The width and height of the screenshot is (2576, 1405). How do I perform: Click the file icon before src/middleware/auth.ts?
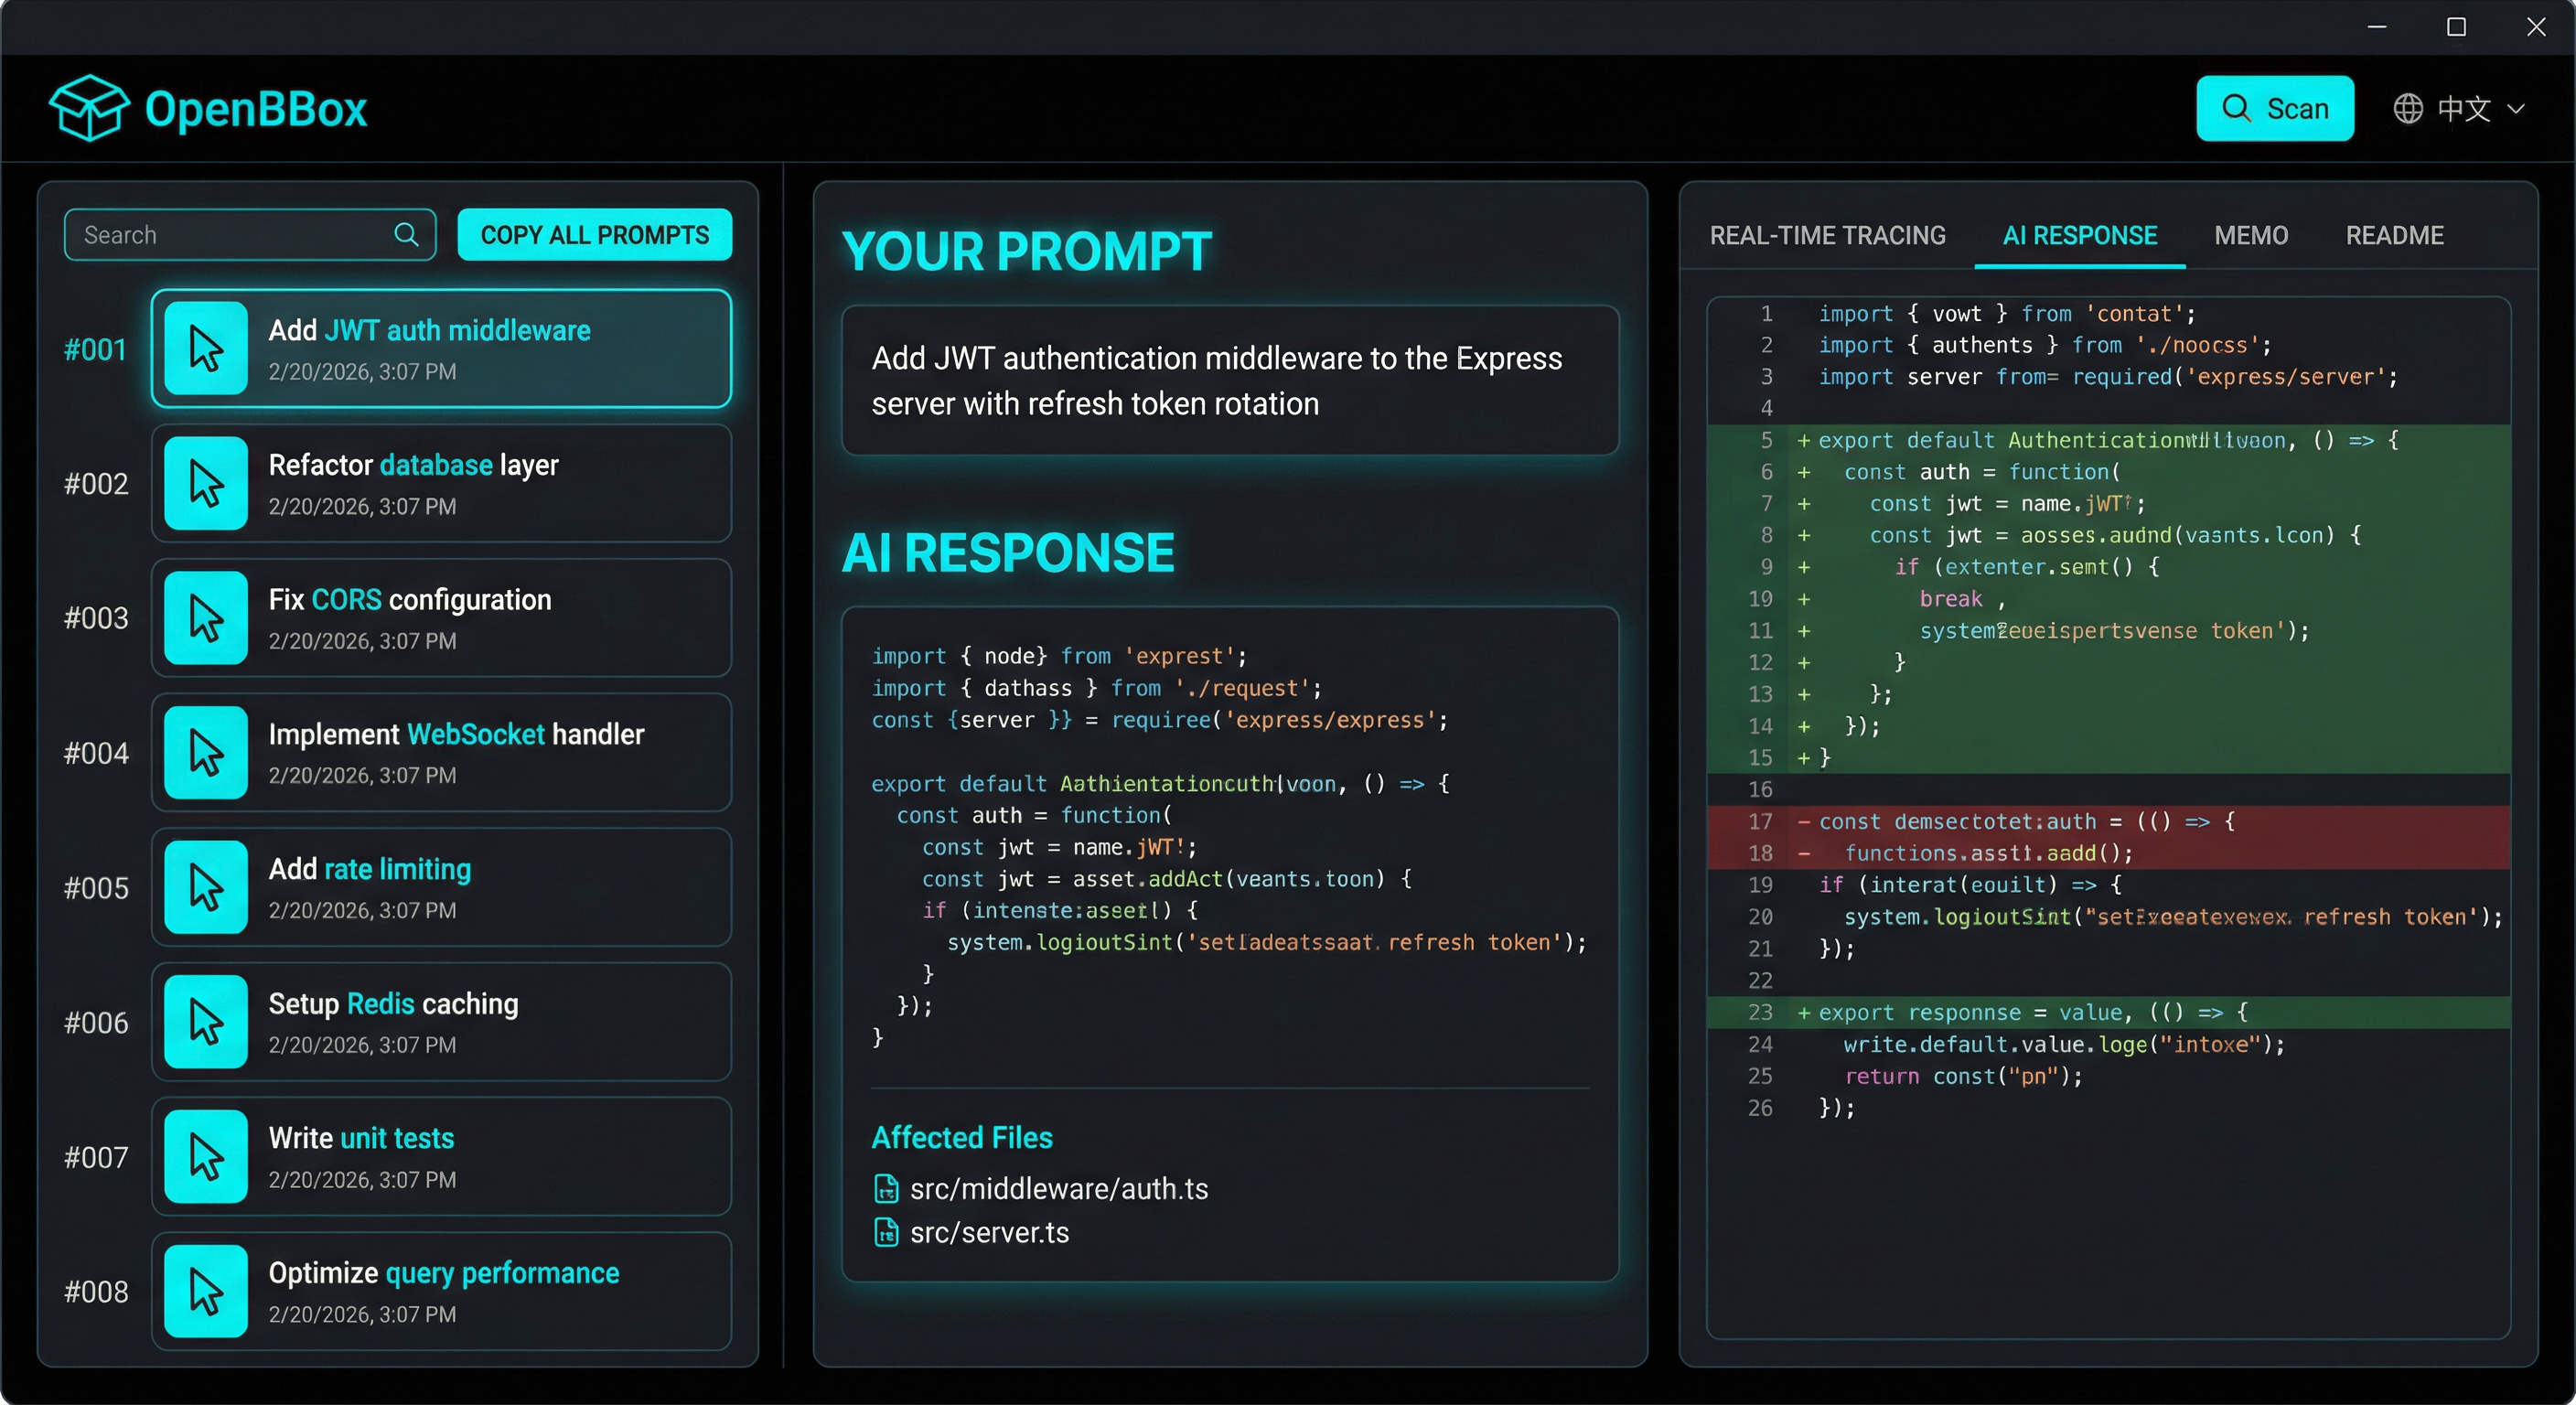886,1189
